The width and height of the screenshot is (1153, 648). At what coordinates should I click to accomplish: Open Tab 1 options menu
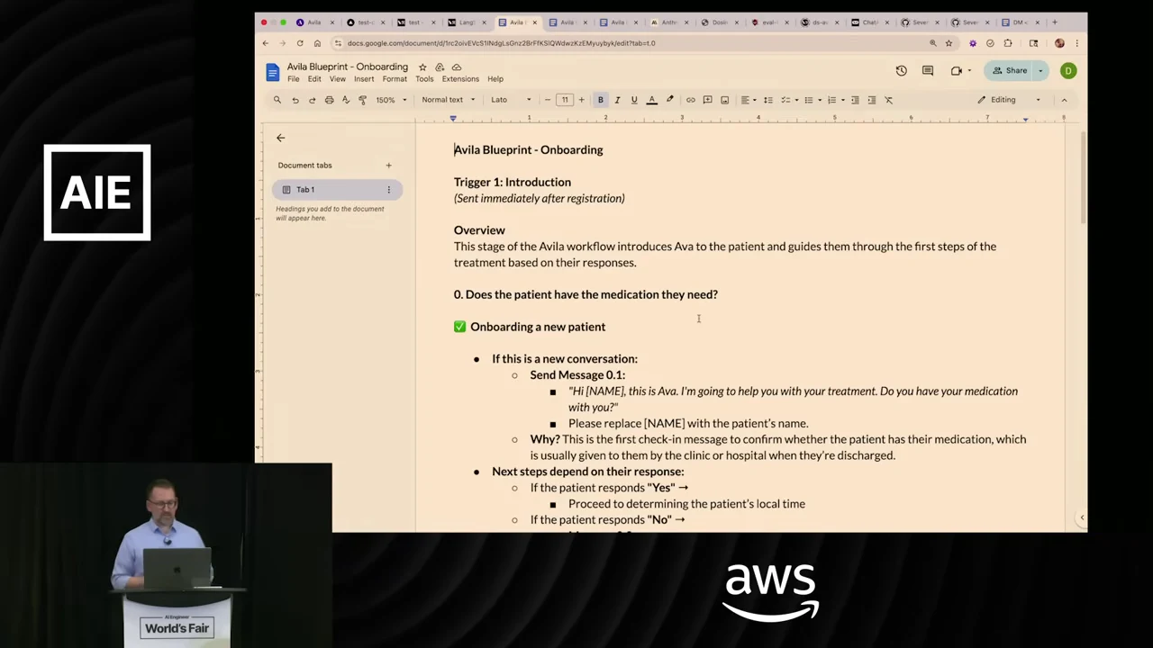(388, 190)
